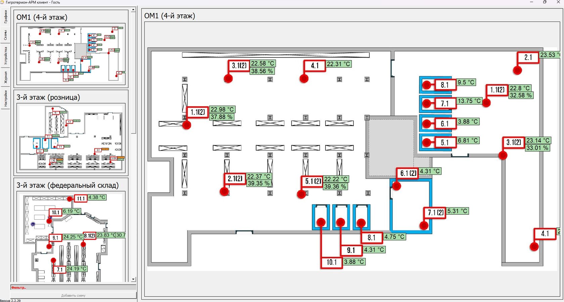
Task: Select the 6.1 (2) sensor label
Action: (x=408, y=173)
